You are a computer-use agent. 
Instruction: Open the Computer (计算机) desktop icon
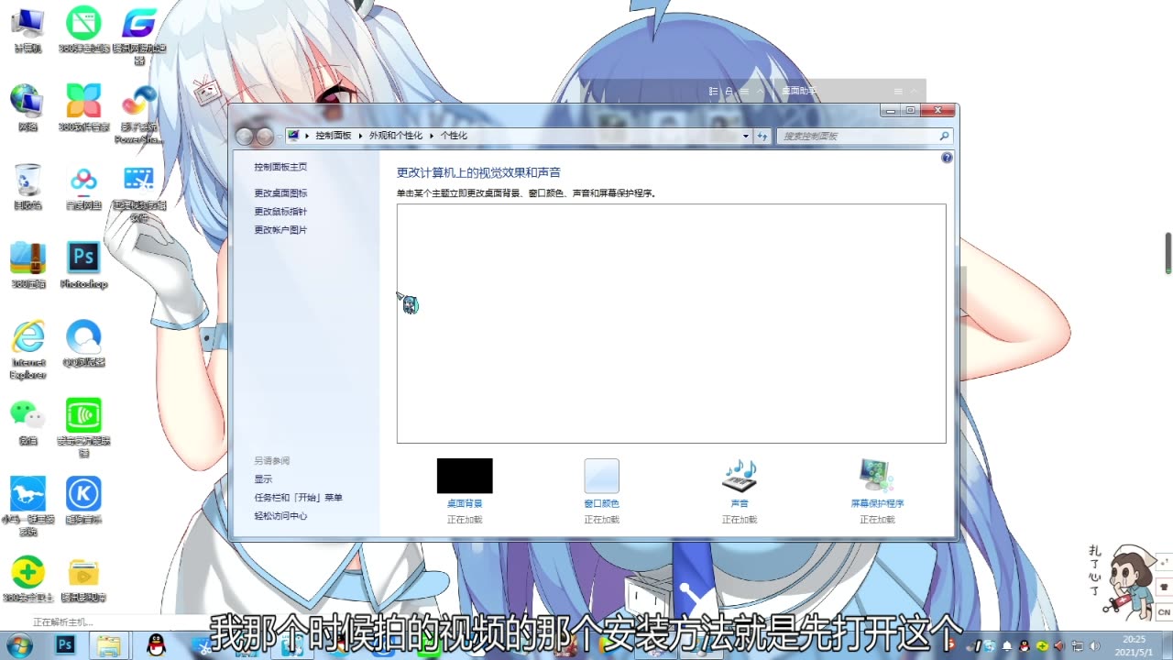pos(27,29)
